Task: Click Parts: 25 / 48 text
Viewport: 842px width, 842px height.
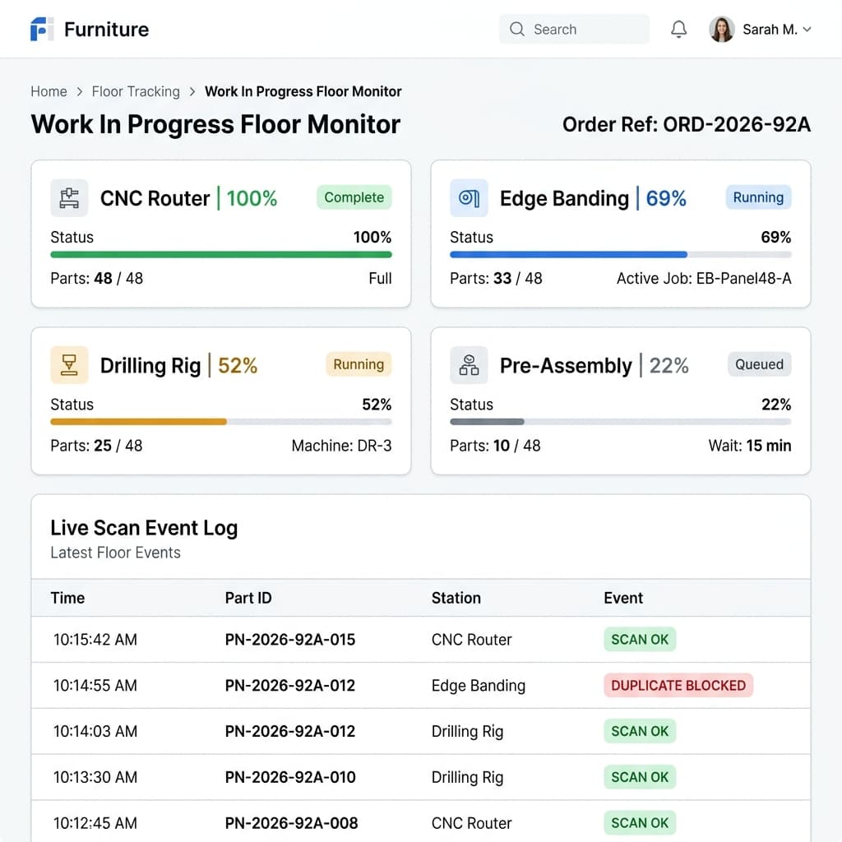Action: (x=97, y=446)
